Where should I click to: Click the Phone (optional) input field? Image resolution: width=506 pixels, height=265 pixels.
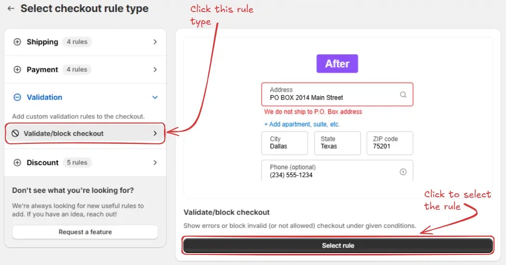click(337, 171)
